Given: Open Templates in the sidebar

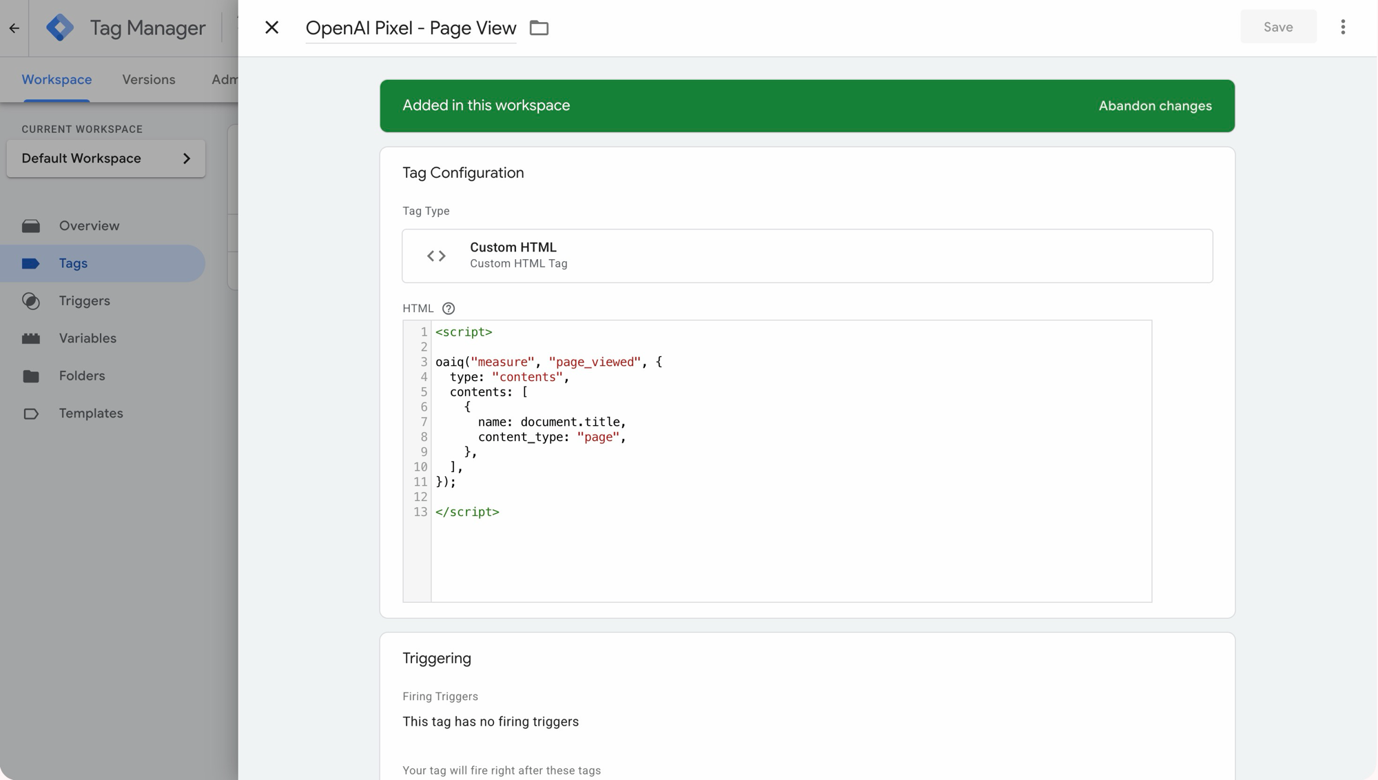Looking at the screenshot, I should (x=103, y=413).
